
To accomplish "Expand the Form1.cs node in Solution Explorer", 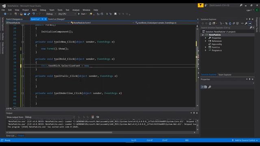I will [206, 47].
